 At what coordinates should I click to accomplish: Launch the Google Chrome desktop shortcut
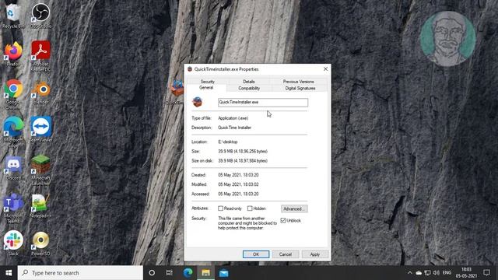[x=13, y=93]
